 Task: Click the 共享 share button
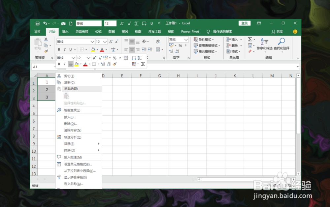tap(278, 32)
